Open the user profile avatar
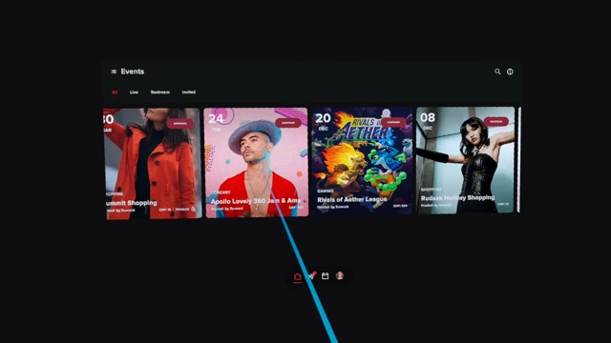 pos(340,275)
